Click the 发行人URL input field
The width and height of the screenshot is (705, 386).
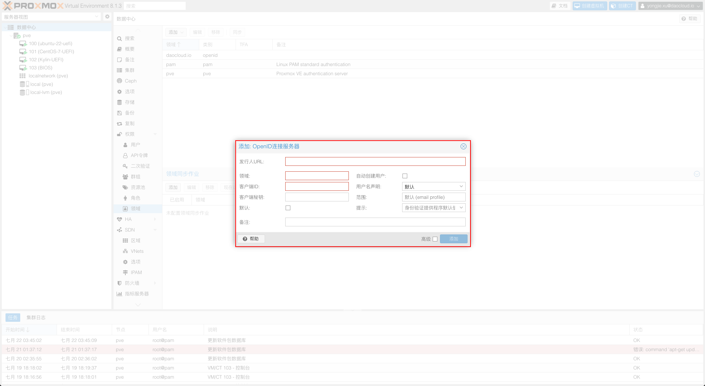pos(375,161)
